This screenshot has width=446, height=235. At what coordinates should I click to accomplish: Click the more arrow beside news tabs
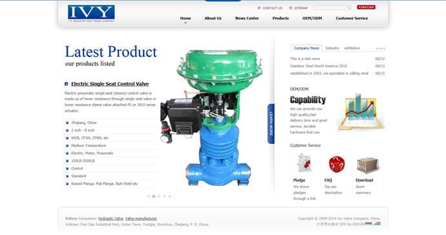tap(380, 48)
